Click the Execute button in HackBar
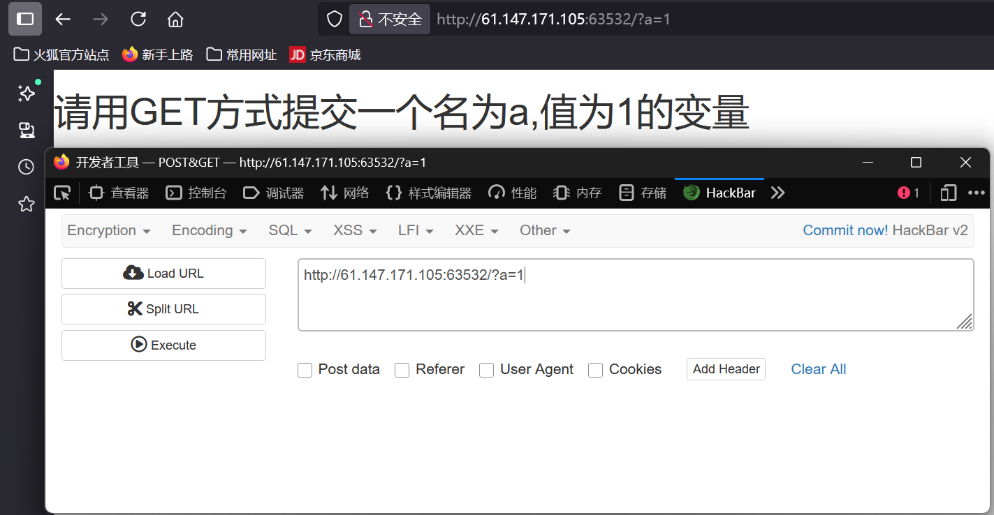Image resolution: width=994 pixels, height=515 pixels. (x=163, y=345)
